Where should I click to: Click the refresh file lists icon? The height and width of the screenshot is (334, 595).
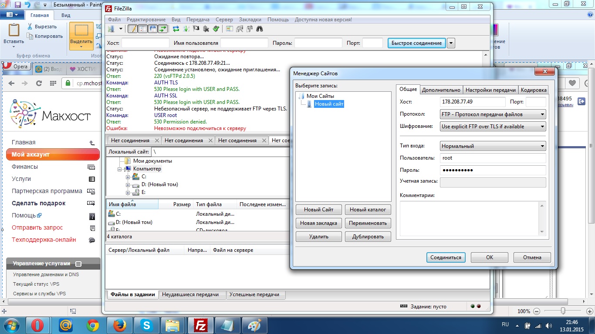[x=176, y=29]
